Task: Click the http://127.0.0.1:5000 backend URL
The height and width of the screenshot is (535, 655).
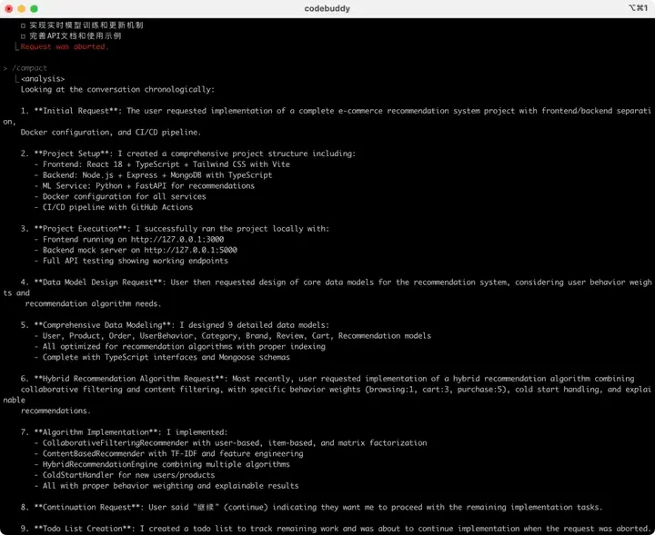Action: (190, 250)
